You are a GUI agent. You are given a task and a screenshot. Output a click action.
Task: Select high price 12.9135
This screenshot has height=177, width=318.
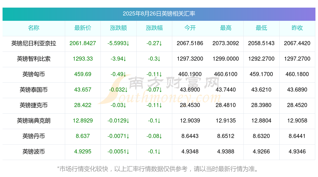click(x=226, y=121)
